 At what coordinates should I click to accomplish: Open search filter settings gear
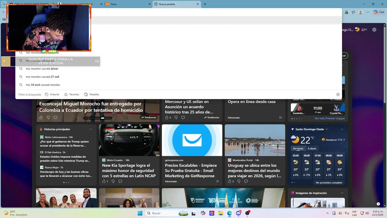coord(338,94)
